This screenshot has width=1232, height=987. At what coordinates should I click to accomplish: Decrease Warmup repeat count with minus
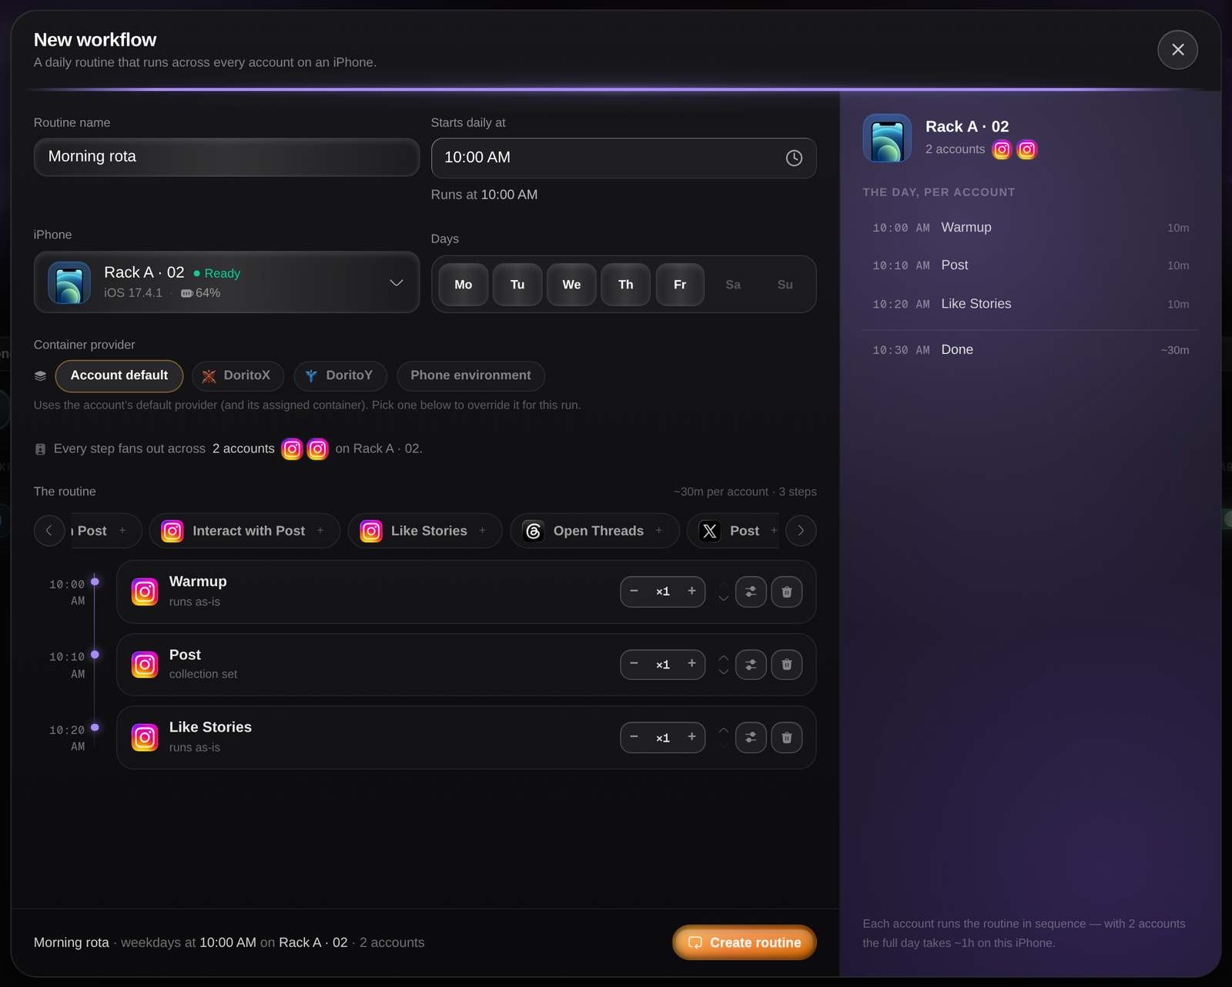pyautogui.click(x=634, y=591)
